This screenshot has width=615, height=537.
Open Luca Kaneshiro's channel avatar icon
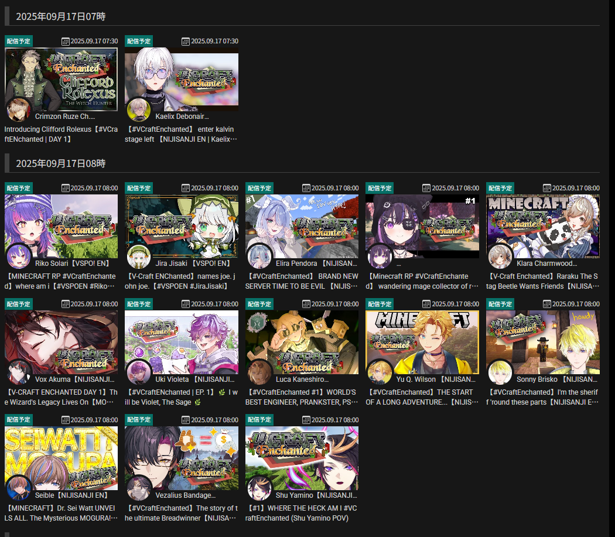[259, 372]
